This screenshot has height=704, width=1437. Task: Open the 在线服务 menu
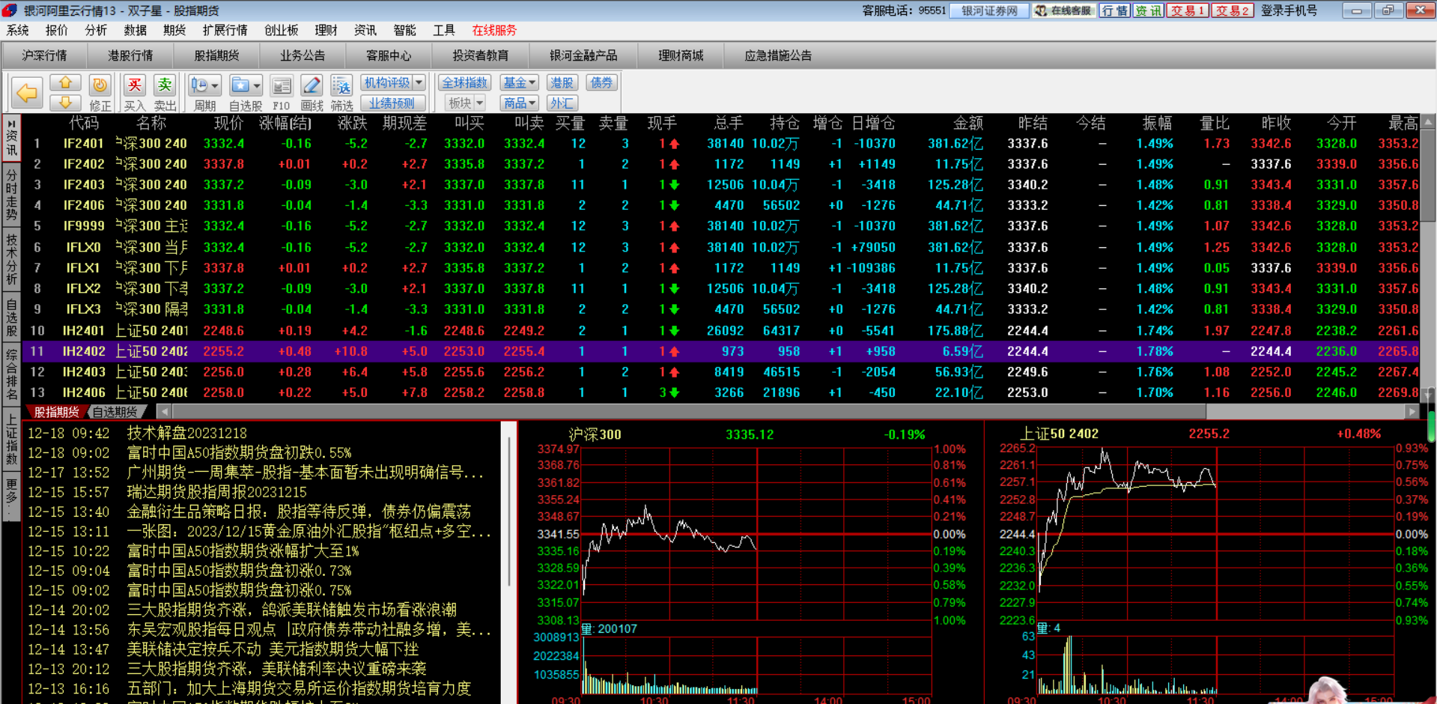pyautogui.click(x=494, y=30)
